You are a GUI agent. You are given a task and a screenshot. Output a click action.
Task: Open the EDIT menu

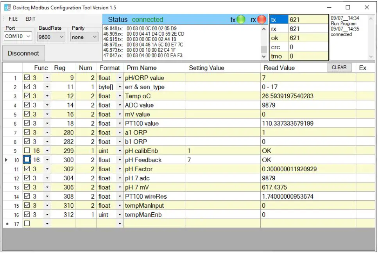(x=30, y=19)
